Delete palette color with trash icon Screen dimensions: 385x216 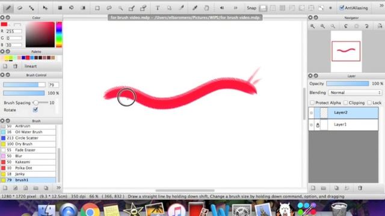(15, 66)
